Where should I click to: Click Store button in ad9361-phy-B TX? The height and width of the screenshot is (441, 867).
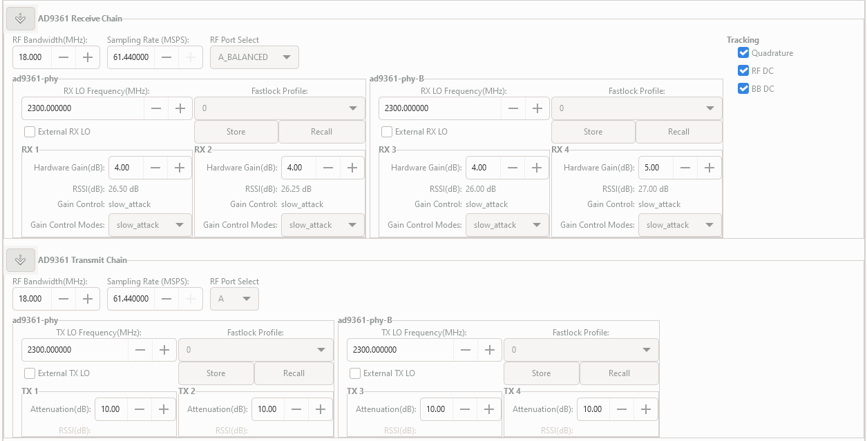coord(542,373)
